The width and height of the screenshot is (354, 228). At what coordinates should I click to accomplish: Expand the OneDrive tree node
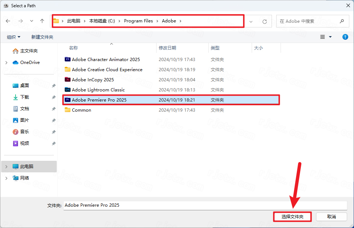(7, 63)
